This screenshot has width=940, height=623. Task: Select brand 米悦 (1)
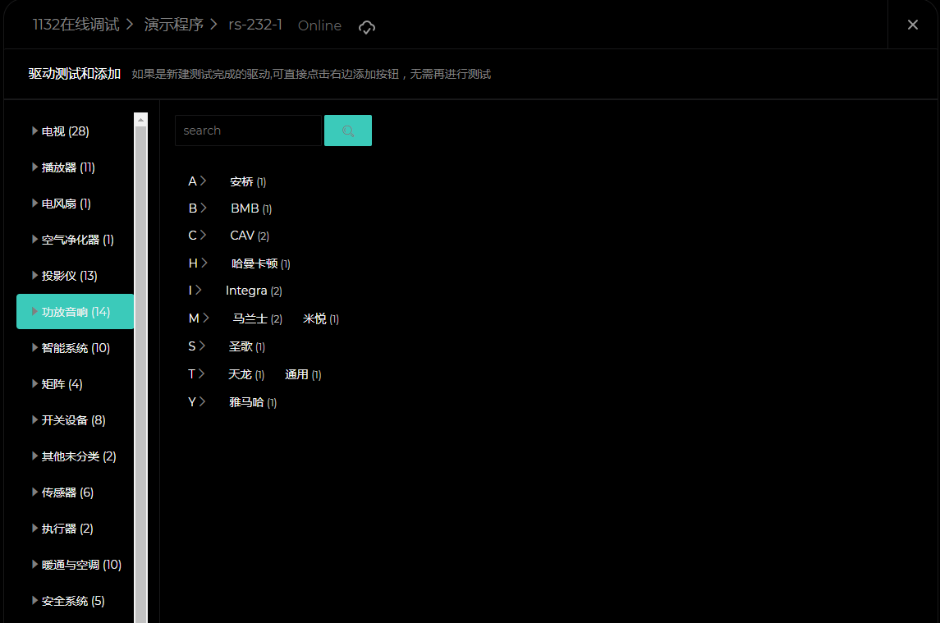pos(321,319)
